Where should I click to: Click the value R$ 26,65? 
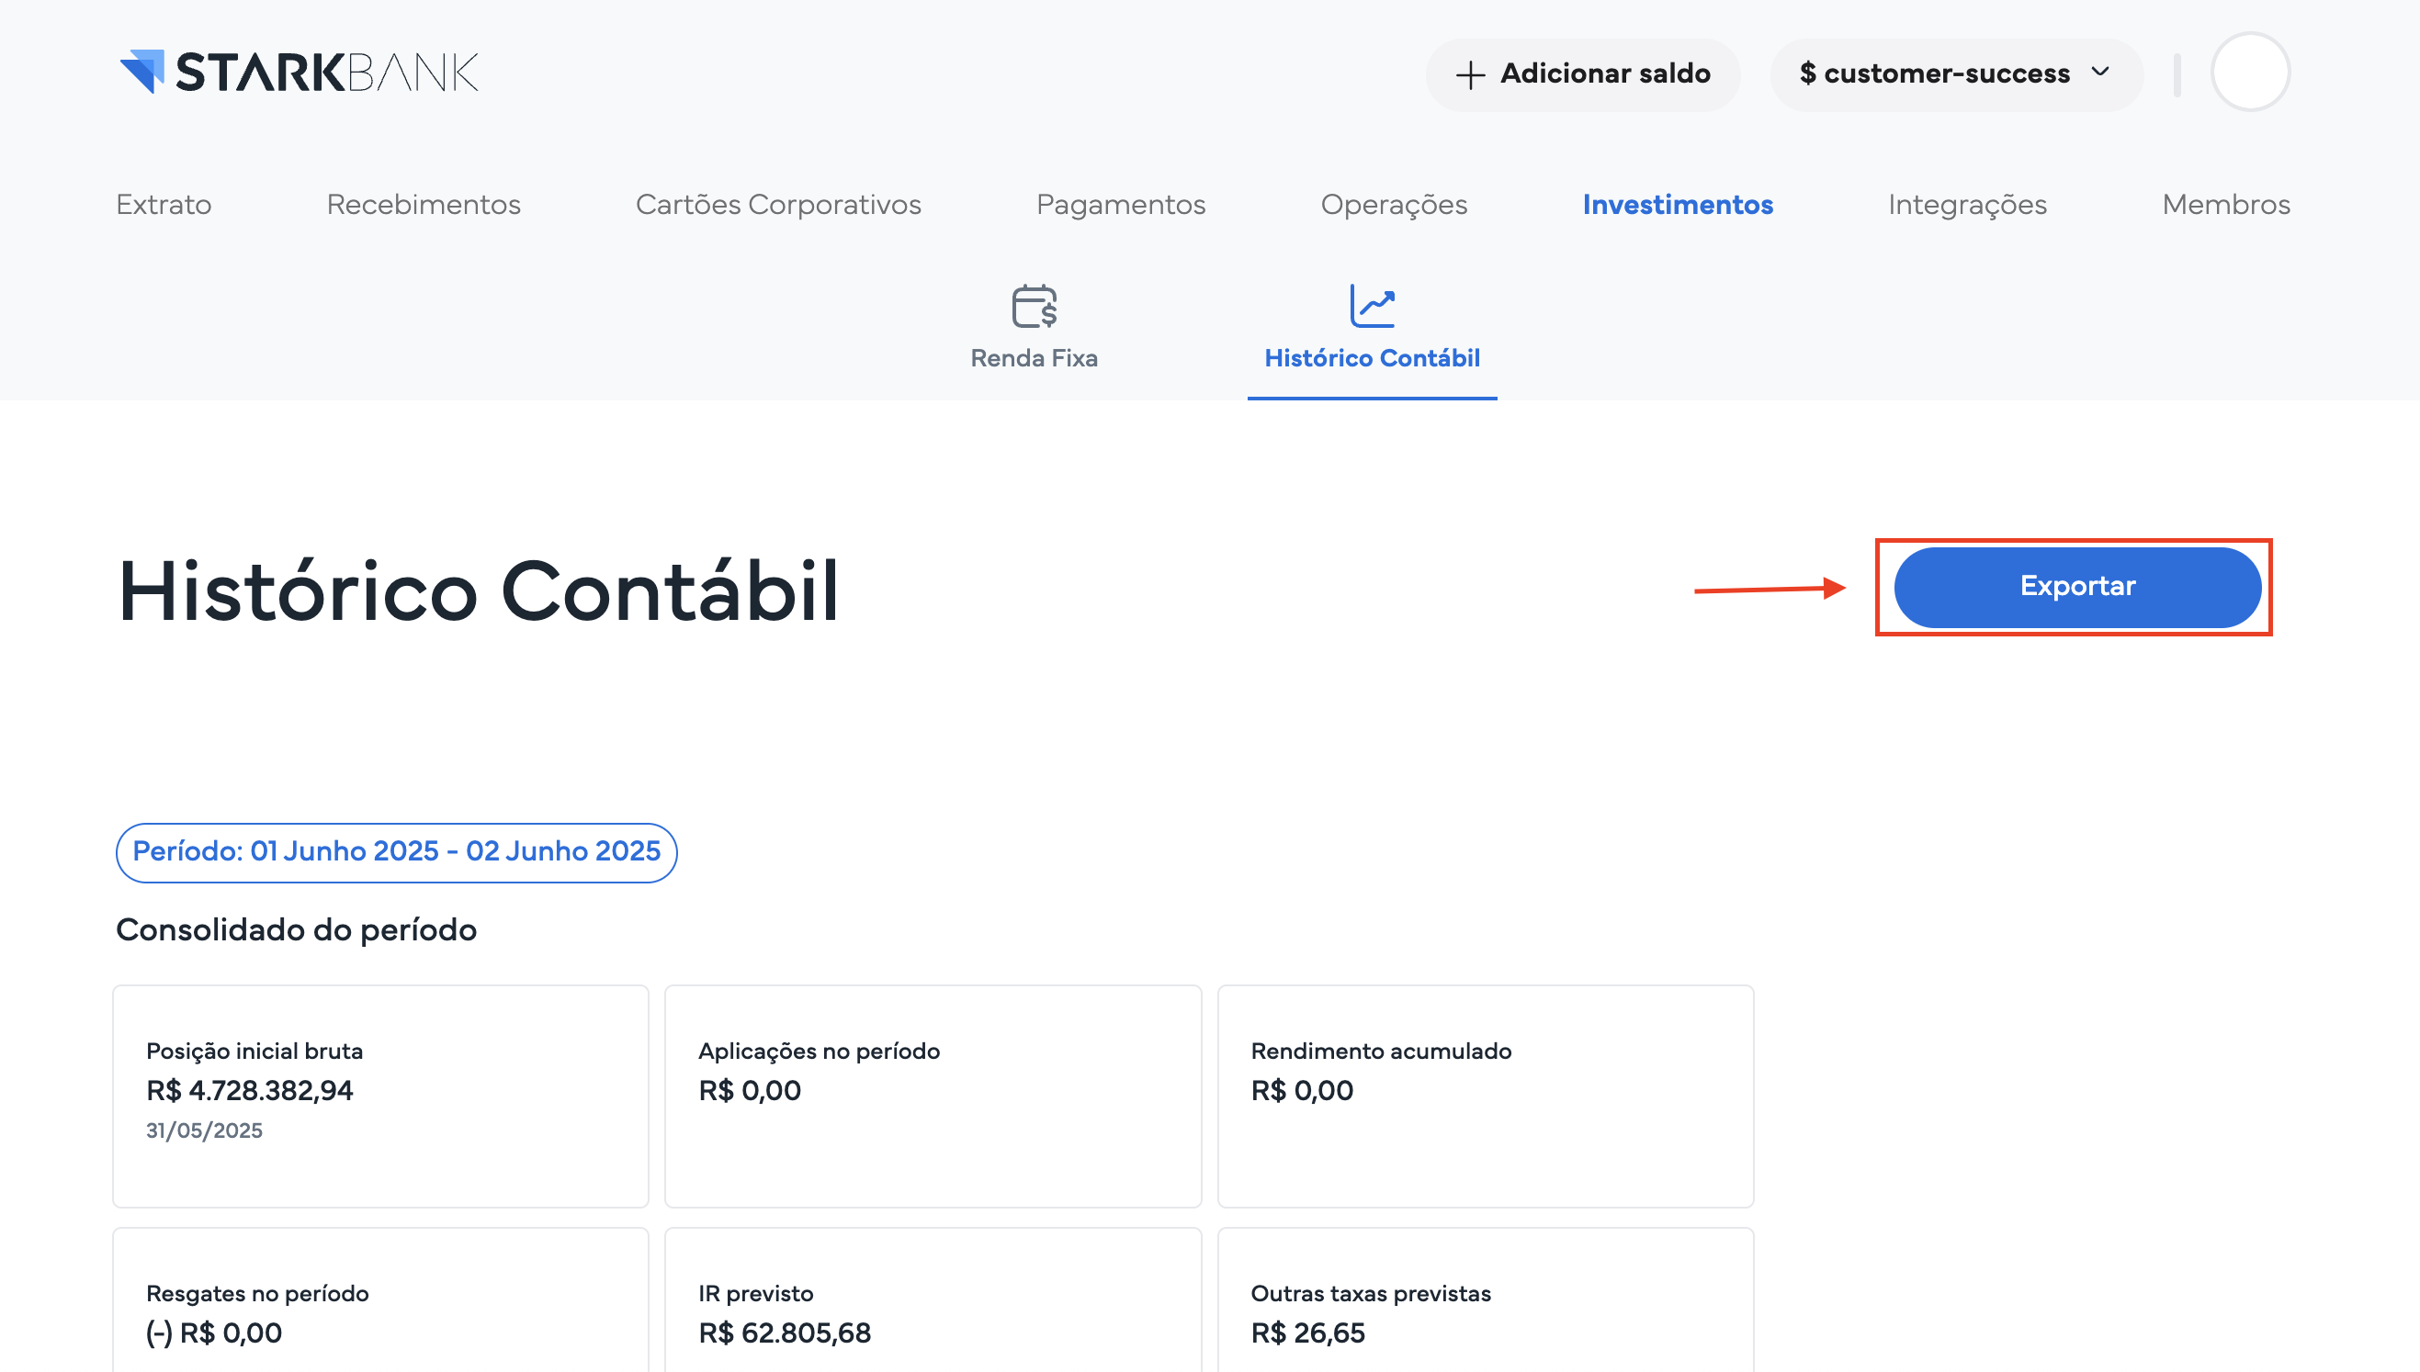(1307, 1333)
